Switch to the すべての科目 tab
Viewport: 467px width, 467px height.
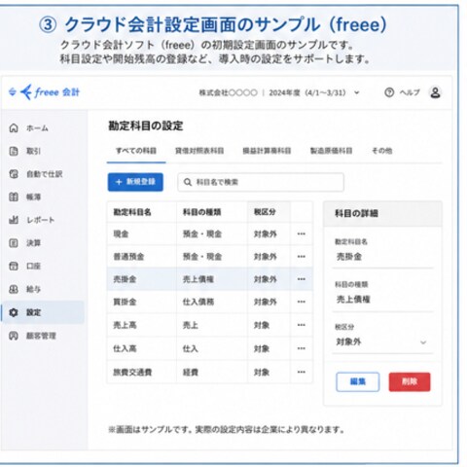pos(136,151)
